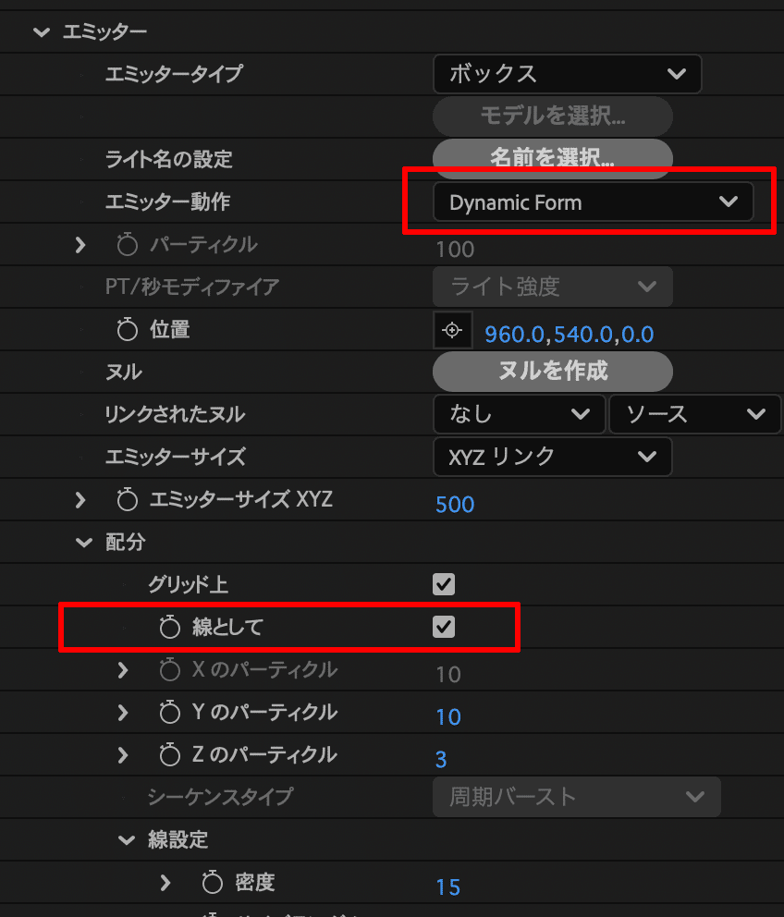Open the XYZ リンク size dropdown

pos(552,457)
